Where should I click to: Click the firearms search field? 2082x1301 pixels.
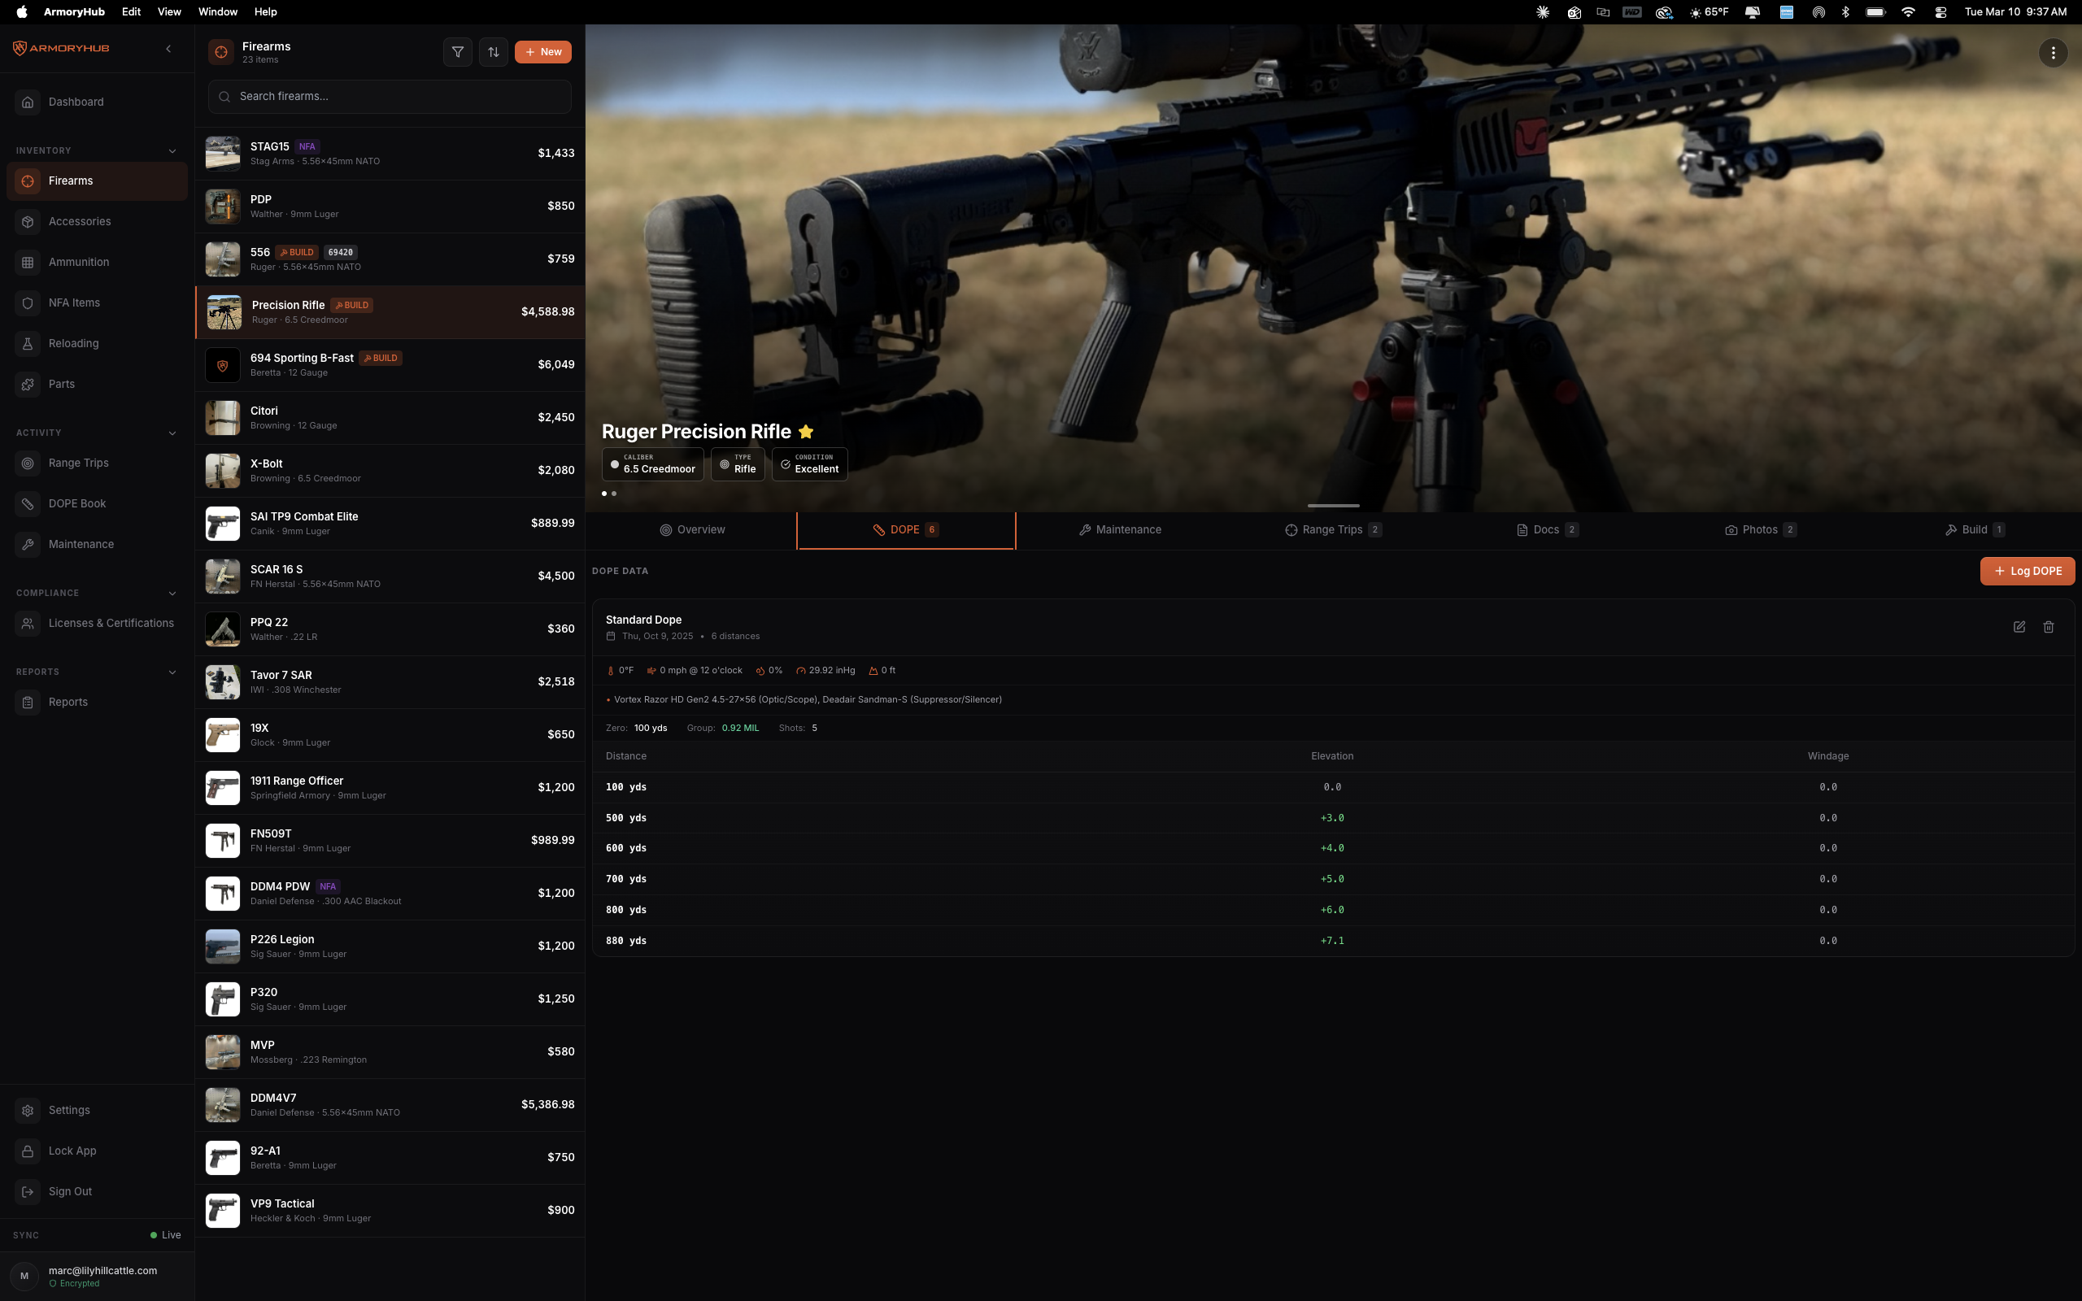[389, 97]
